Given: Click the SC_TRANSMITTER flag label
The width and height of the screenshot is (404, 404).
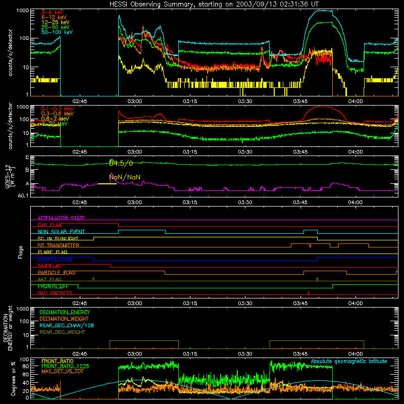Looking at the screenshot, I should click(59, 245).
